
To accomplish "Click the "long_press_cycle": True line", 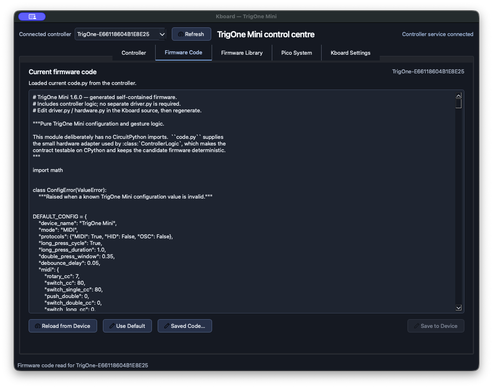I will point(71,243).
